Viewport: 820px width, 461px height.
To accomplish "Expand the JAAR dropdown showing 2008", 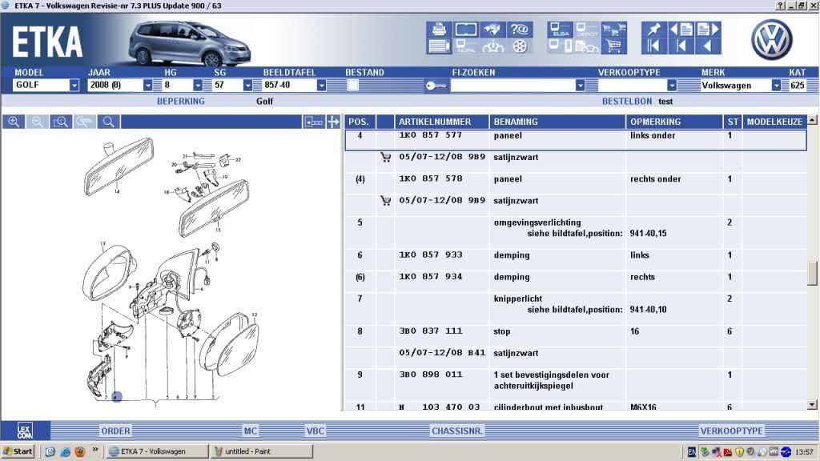I will (147, 85).
